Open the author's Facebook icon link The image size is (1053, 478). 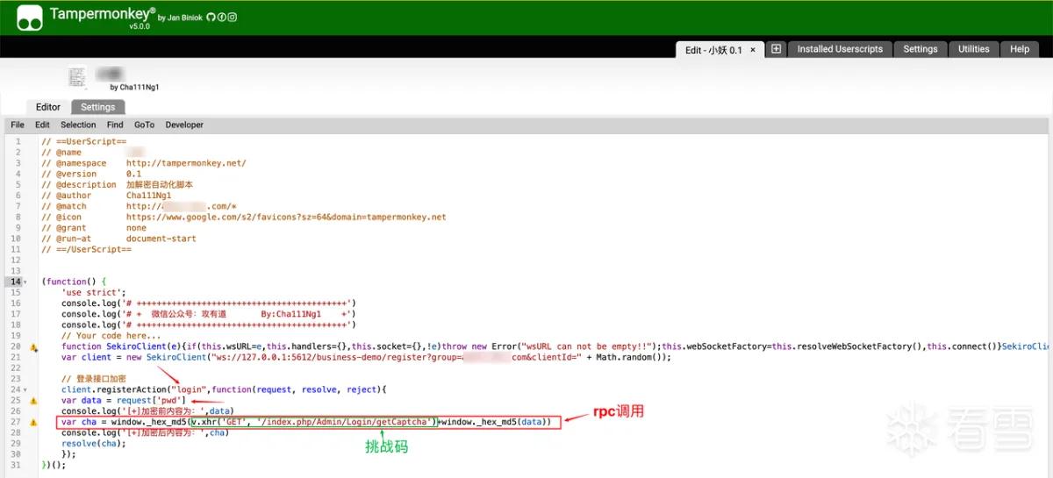[222, 18]
